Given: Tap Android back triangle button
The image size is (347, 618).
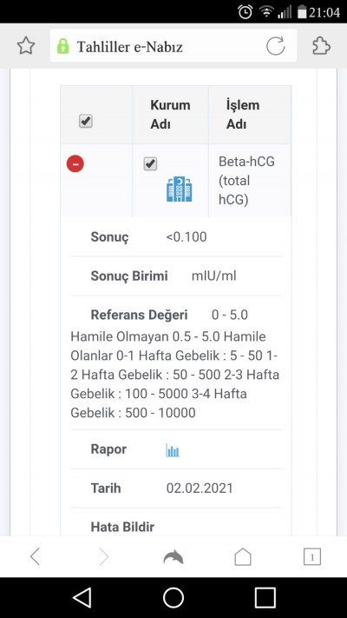Looking at the screenshot, I should coord(82,598).
